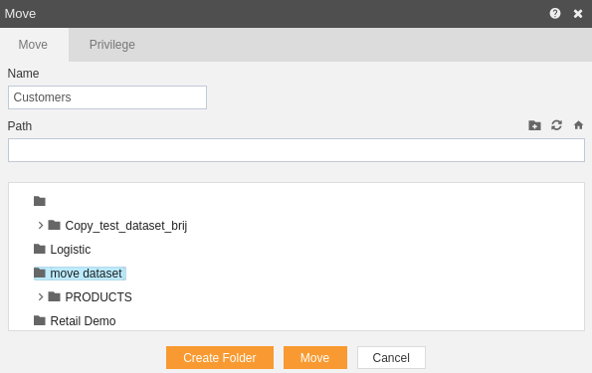Click the Logistic folder icon
The width and height of the screenshot is (592, 373).
pos(39,250)
